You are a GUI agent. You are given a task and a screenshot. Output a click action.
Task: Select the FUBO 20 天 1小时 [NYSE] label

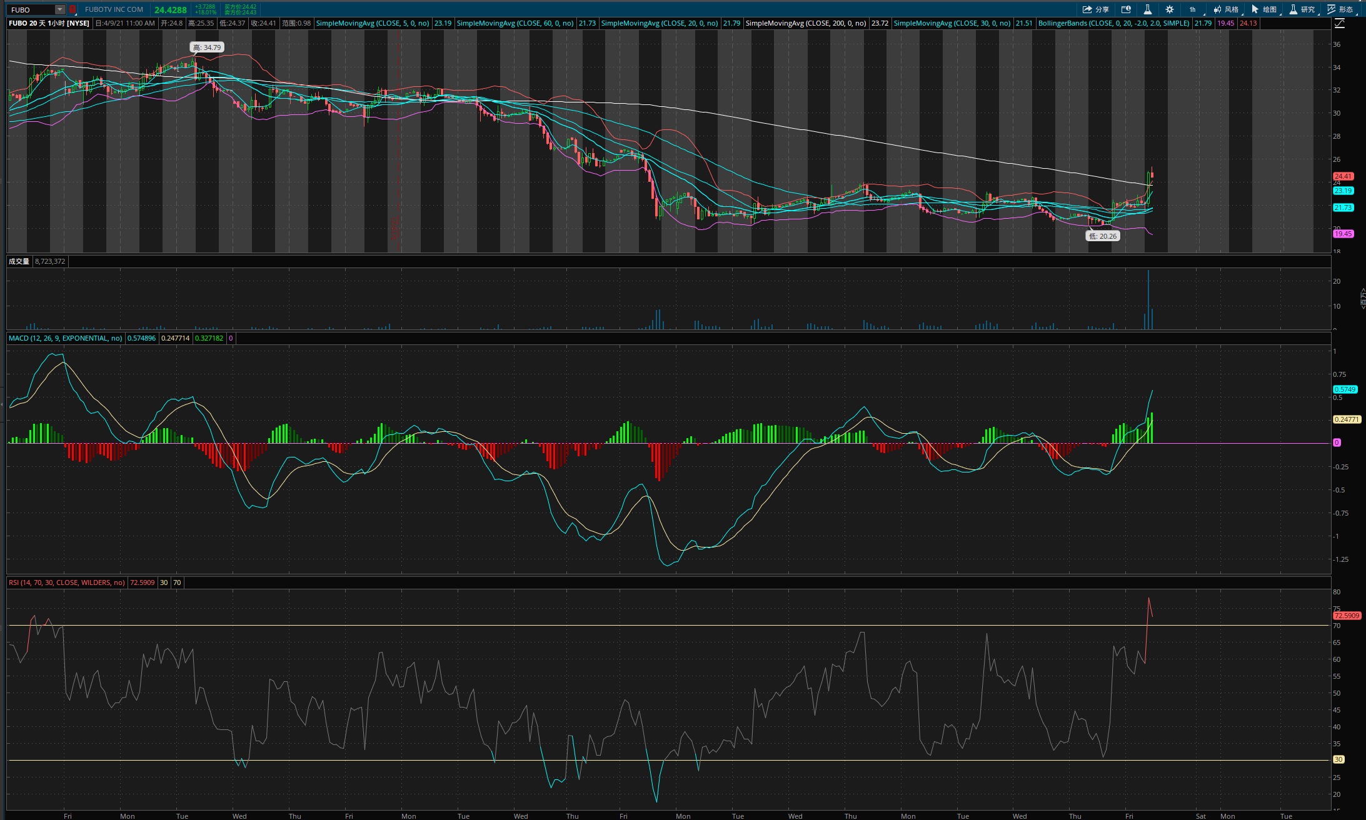(49, 23)
